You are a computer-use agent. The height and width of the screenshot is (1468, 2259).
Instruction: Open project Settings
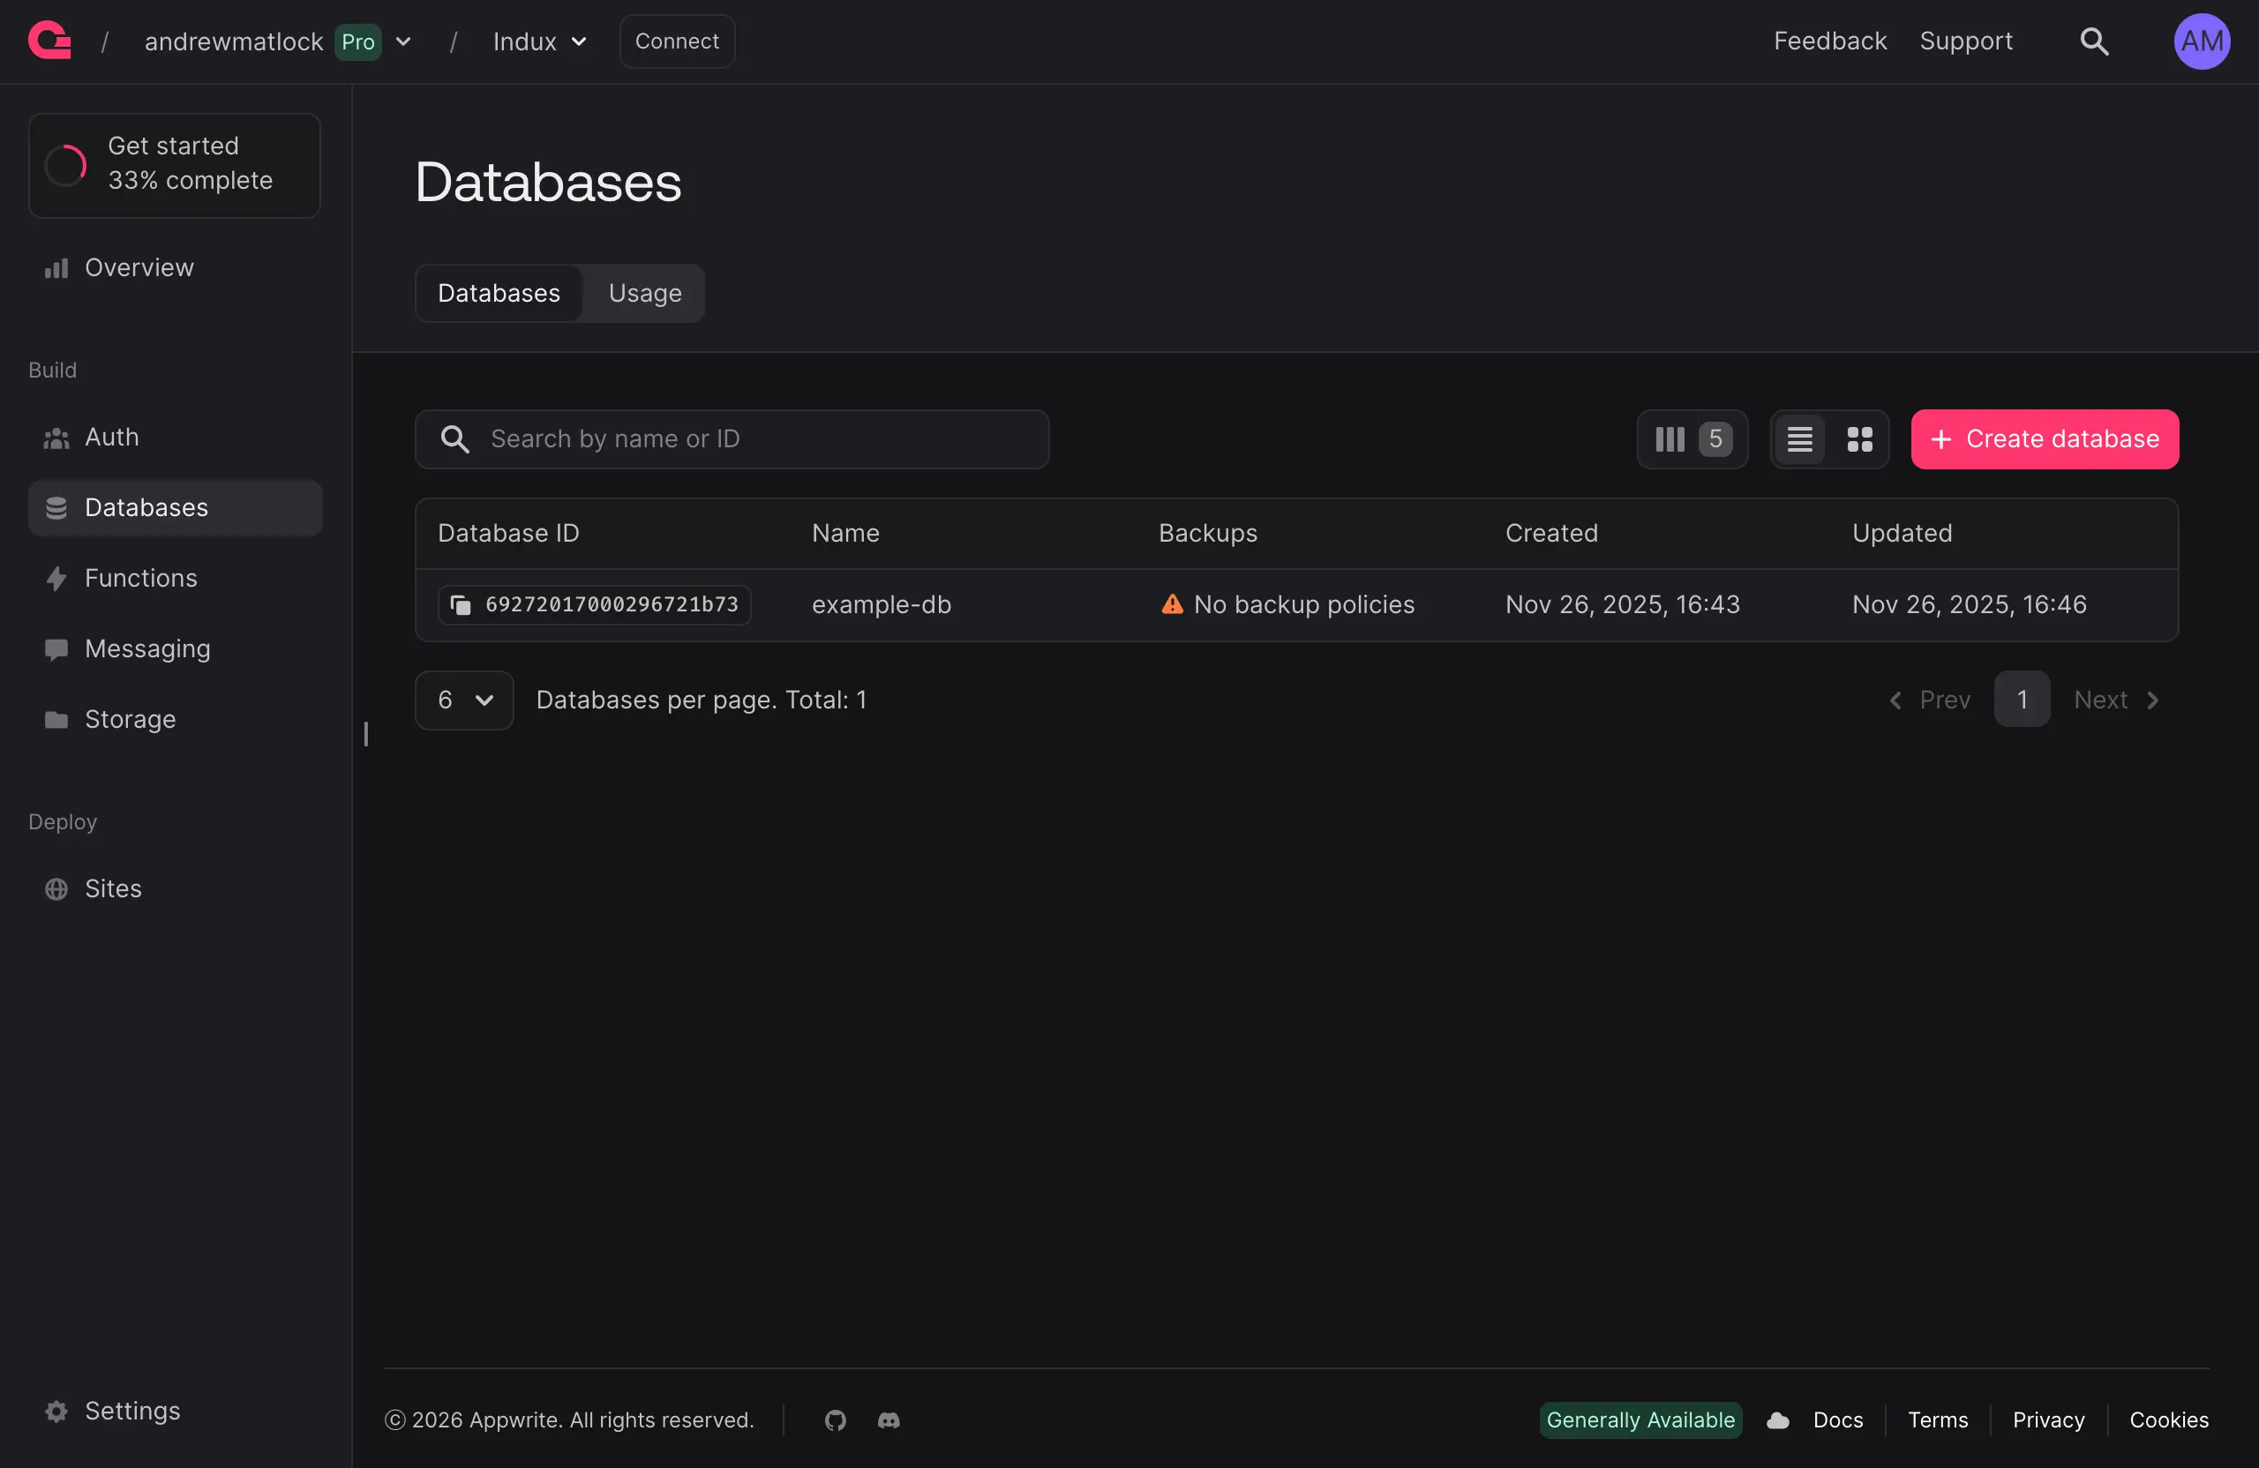click(x=176, y=1410)
